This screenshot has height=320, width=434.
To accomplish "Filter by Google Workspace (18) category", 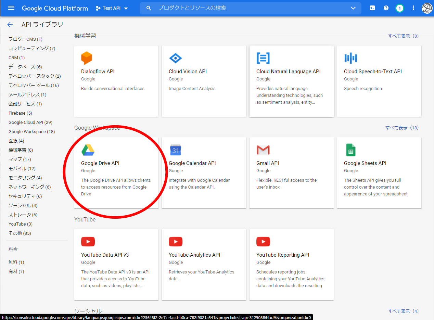I will [x=31, y=131].
